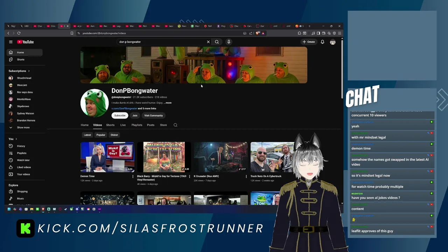Clear the search box with the X icon
Image resolution: width=448 pixels, height=252 pixels.
pyautogui.click(x=208, y=42)
